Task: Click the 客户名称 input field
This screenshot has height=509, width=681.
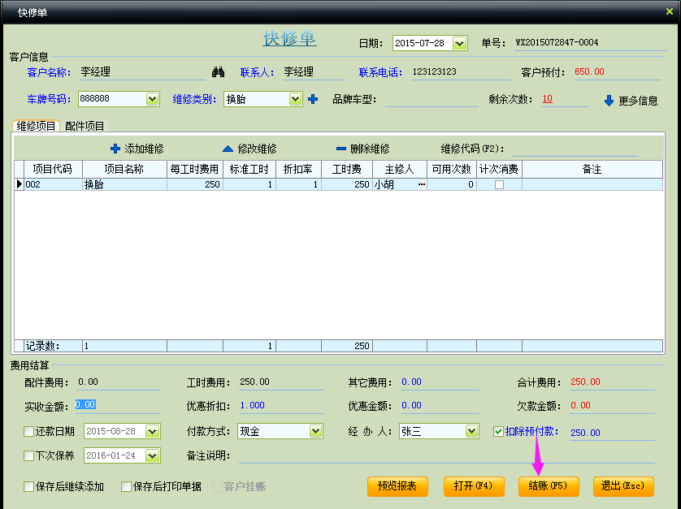Action: (x=142, y=72)
